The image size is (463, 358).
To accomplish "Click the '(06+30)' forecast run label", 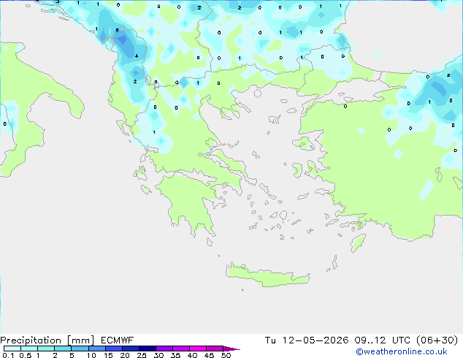I will [x=437, y=340].
